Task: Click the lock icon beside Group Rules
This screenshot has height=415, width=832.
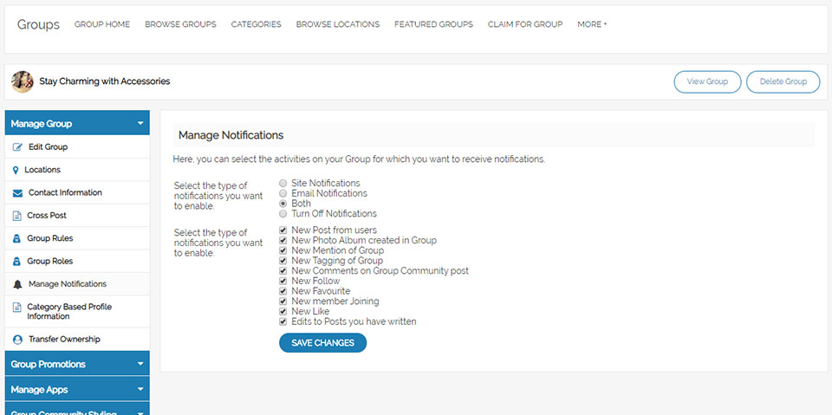Action: pos(17,238)
